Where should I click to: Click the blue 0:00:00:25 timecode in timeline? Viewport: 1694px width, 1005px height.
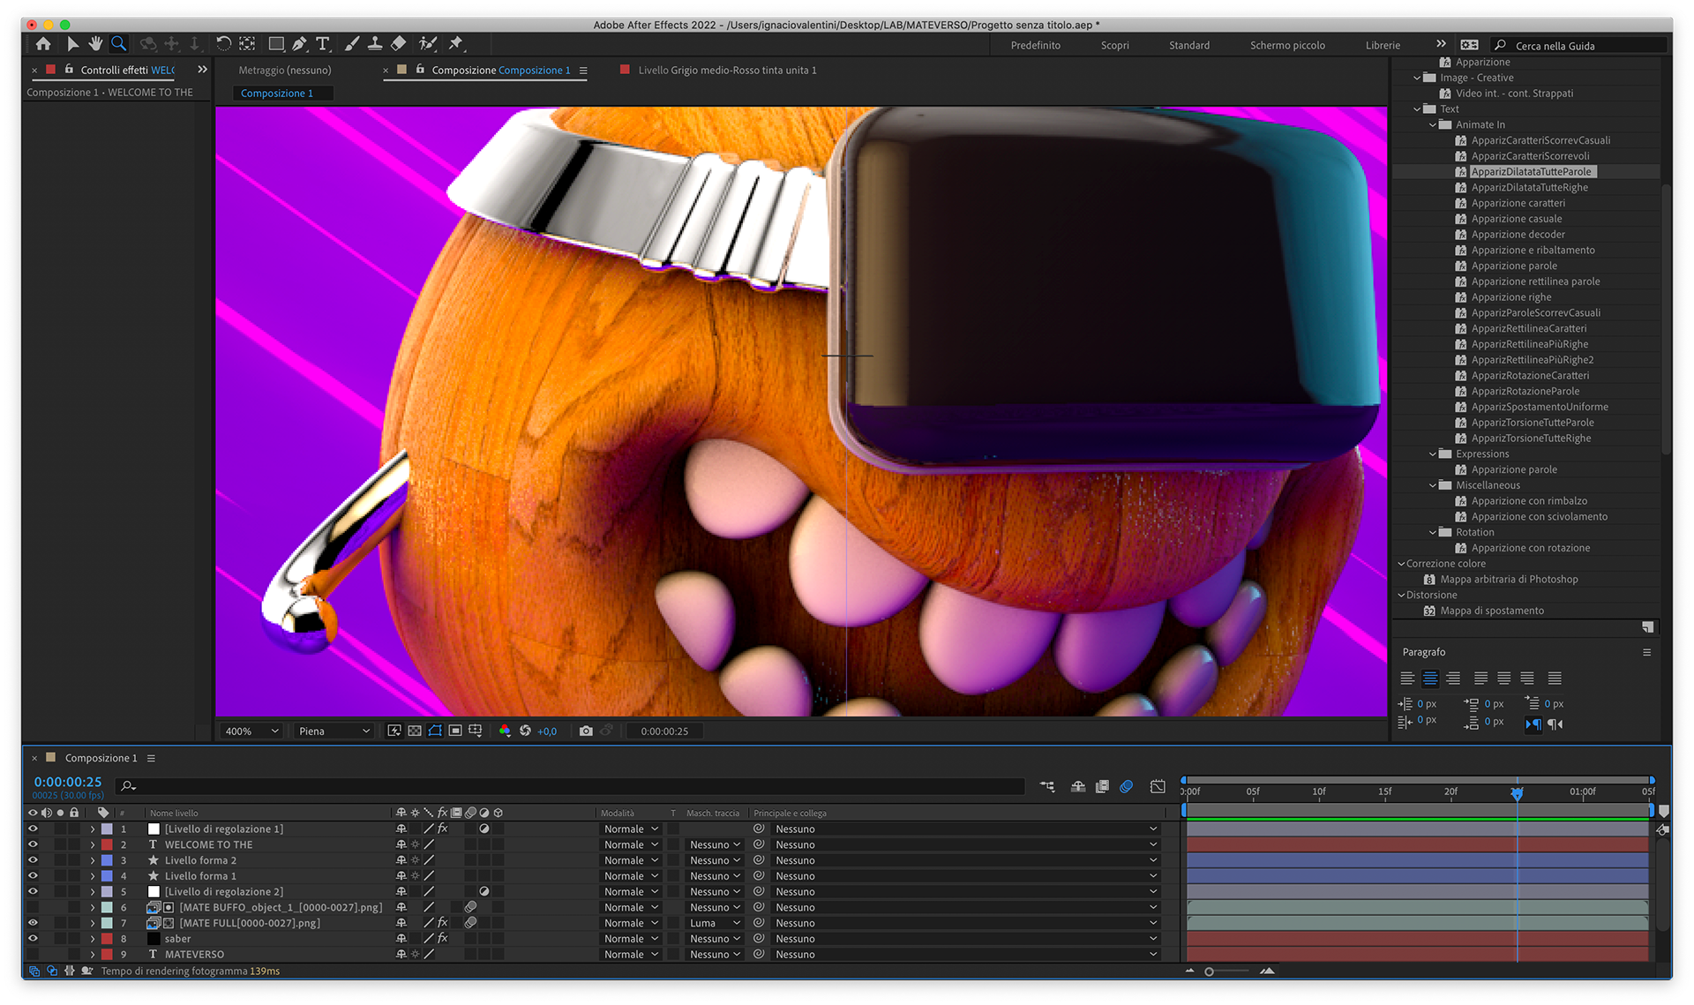point(68,782)
